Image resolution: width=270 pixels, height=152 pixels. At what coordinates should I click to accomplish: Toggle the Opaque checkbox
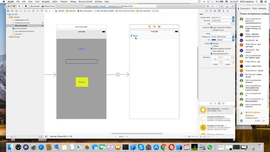click(x=211, y=43)
